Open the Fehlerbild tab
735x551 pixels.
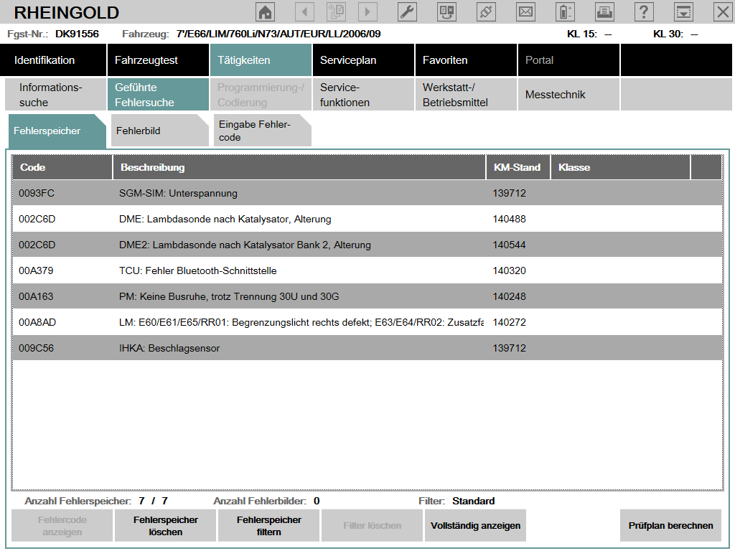pyautogui.click(x=159, y=131)
